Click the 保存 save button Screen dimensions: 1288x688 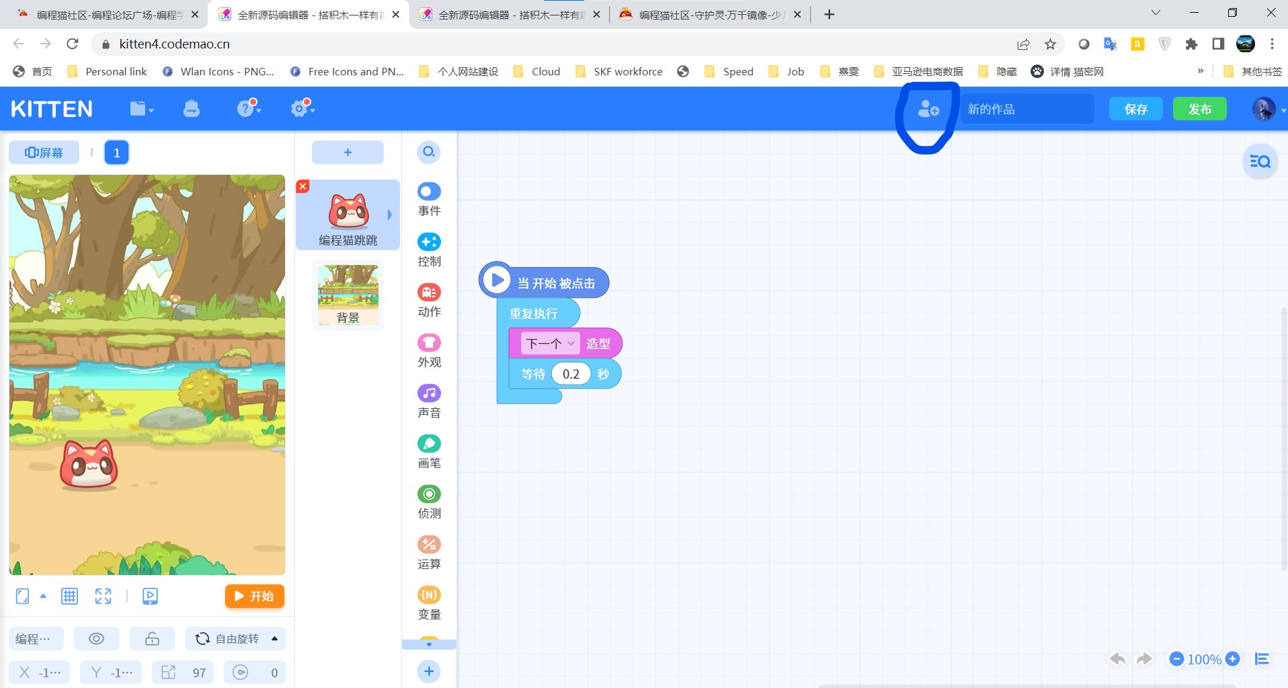[1136, 109]
